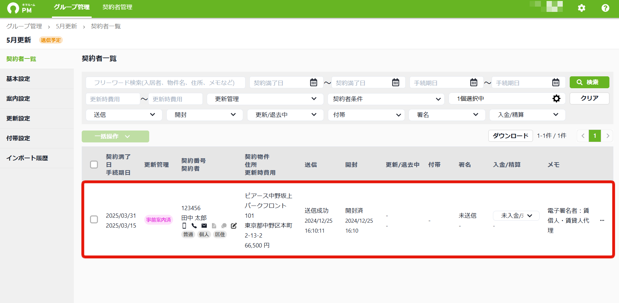This screenshot has height=303, width=619.
Task: Open calendar for first 手続期日 field
Action: point(474,82)
